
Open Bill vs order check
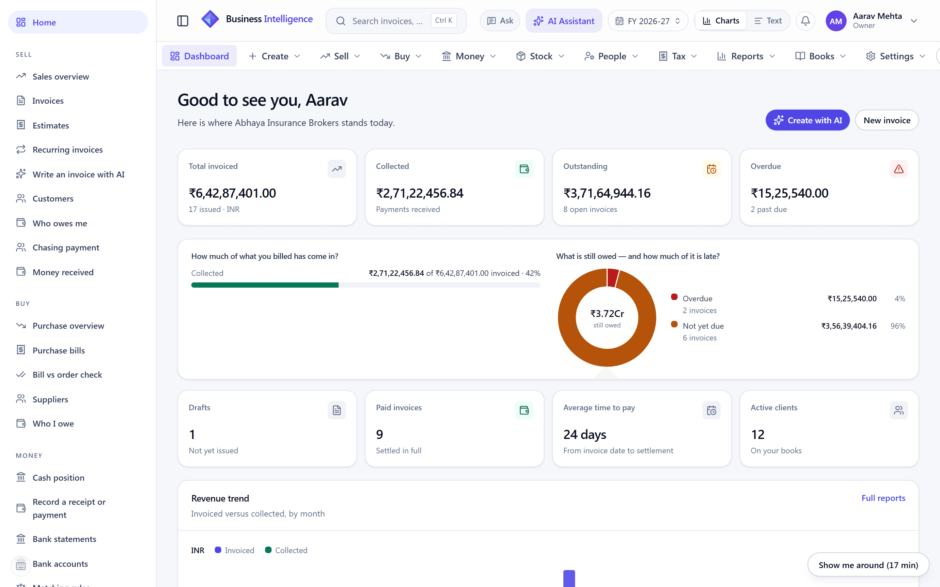(78, 375)
